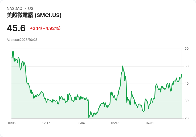Click the chart's lowest point near 20
Image resolution: width=196 pixels, height=137 pixels.
[89, 118]
